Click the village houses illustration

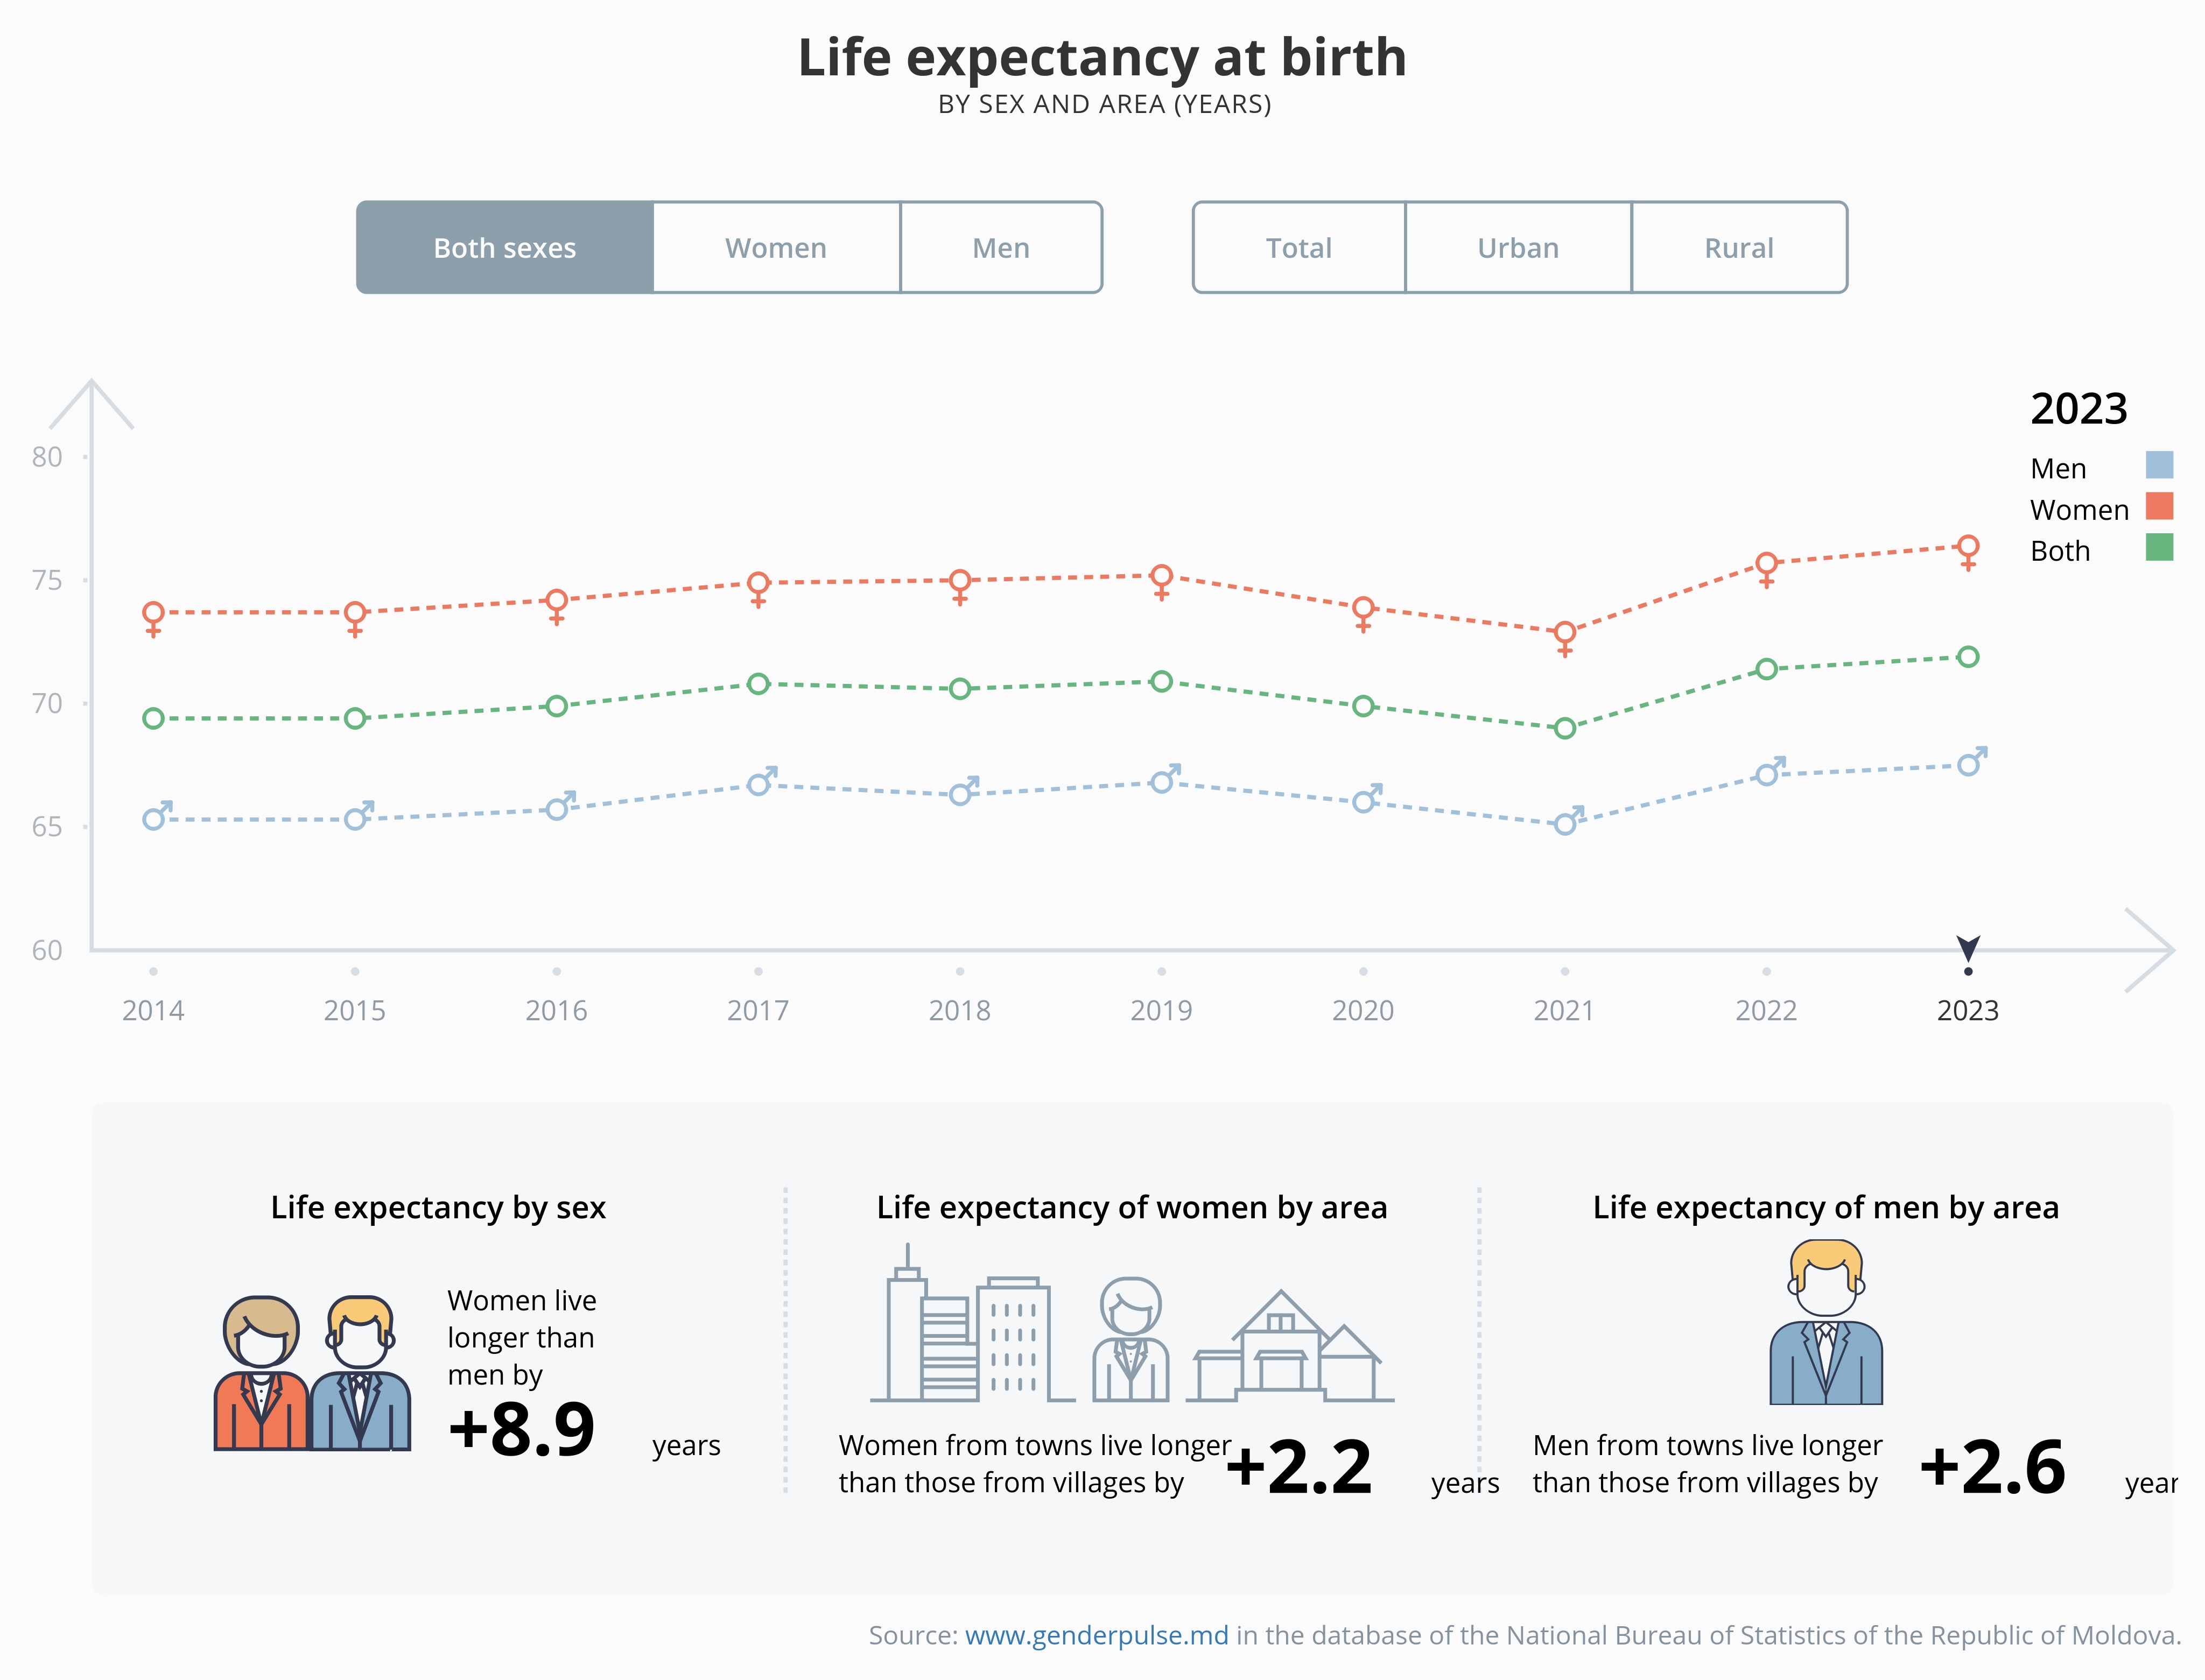[1290, 1345]
